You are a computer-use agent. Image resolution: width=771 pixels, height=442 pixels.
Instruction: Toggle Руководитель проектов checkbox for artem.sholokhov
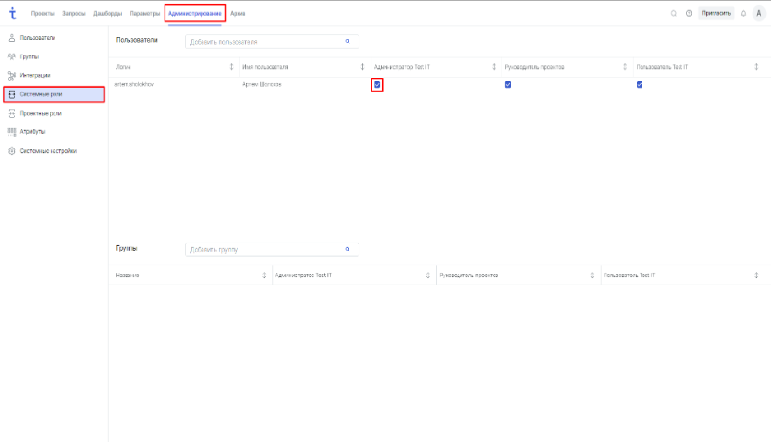click(x=508, y=85)
